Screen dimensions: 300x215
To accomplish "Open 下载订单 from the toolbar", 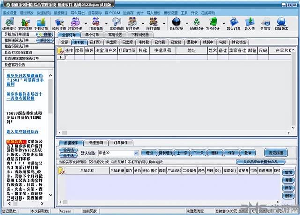I will (41, 22).
